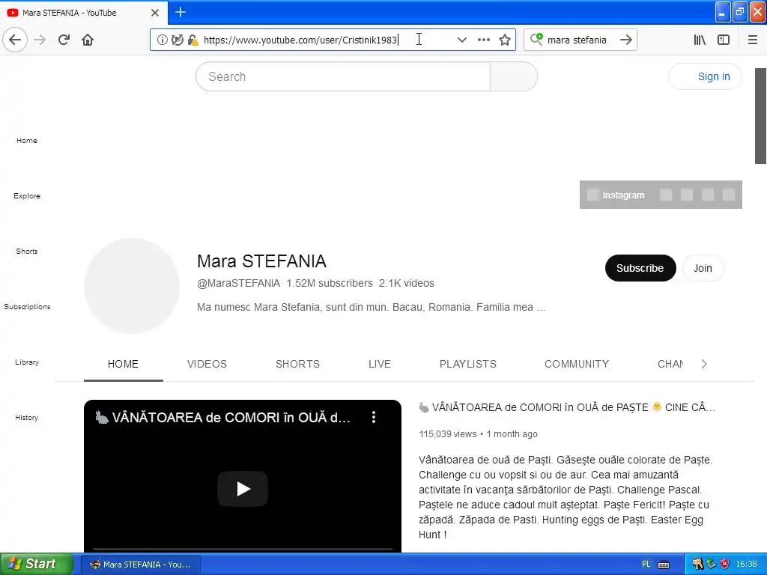
Task: Play the featured video
Action: pos(243,488)
